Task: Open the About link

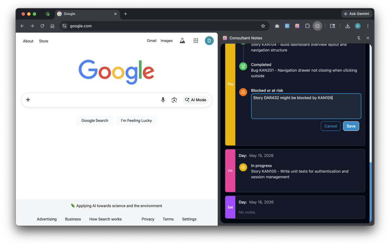Action: coord(28,41)
